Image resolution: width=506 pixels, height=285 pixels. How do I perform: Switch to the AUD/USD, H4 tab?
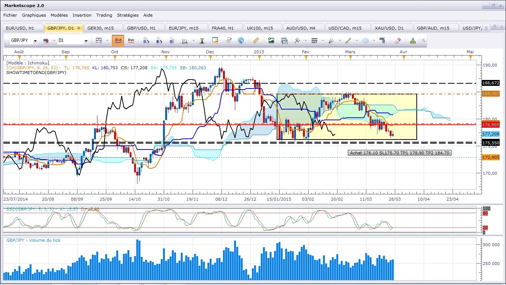[x=303, y=28]
